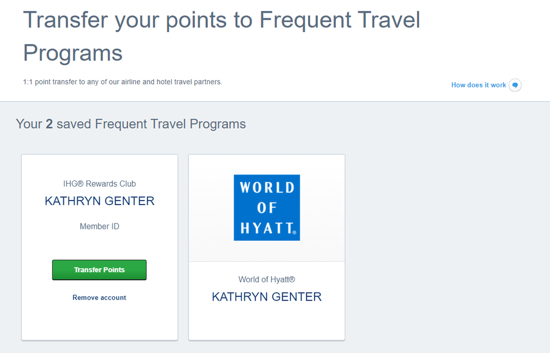Viewport: 550px width, 353px height.
Task: Click the "IHG® Rewards Club" program label
Action: point(99,184)
